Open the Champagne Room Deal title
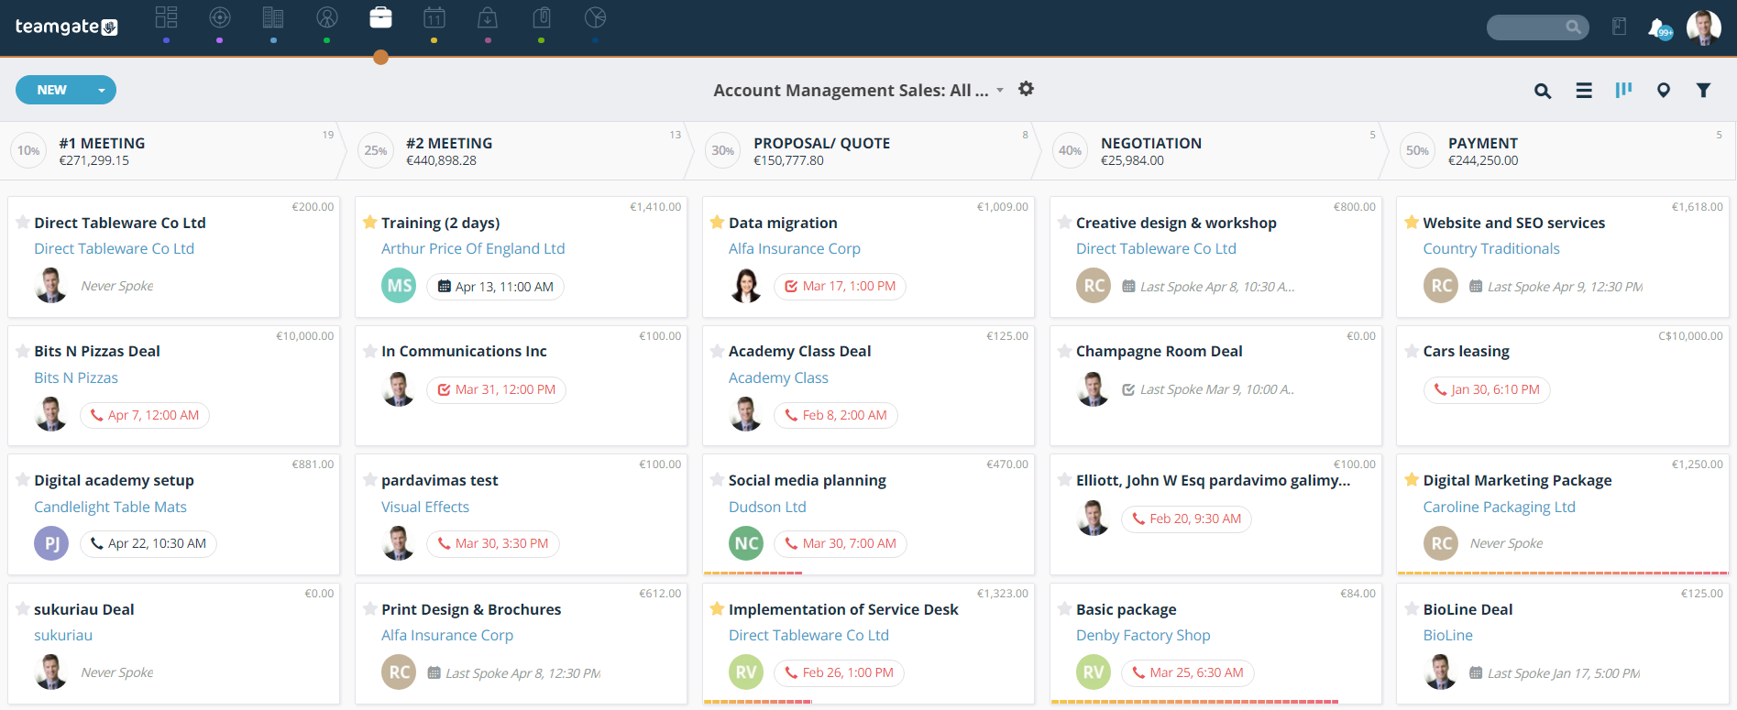The height and width of the screenshot is (710, 1737). tap(1159, 351)
